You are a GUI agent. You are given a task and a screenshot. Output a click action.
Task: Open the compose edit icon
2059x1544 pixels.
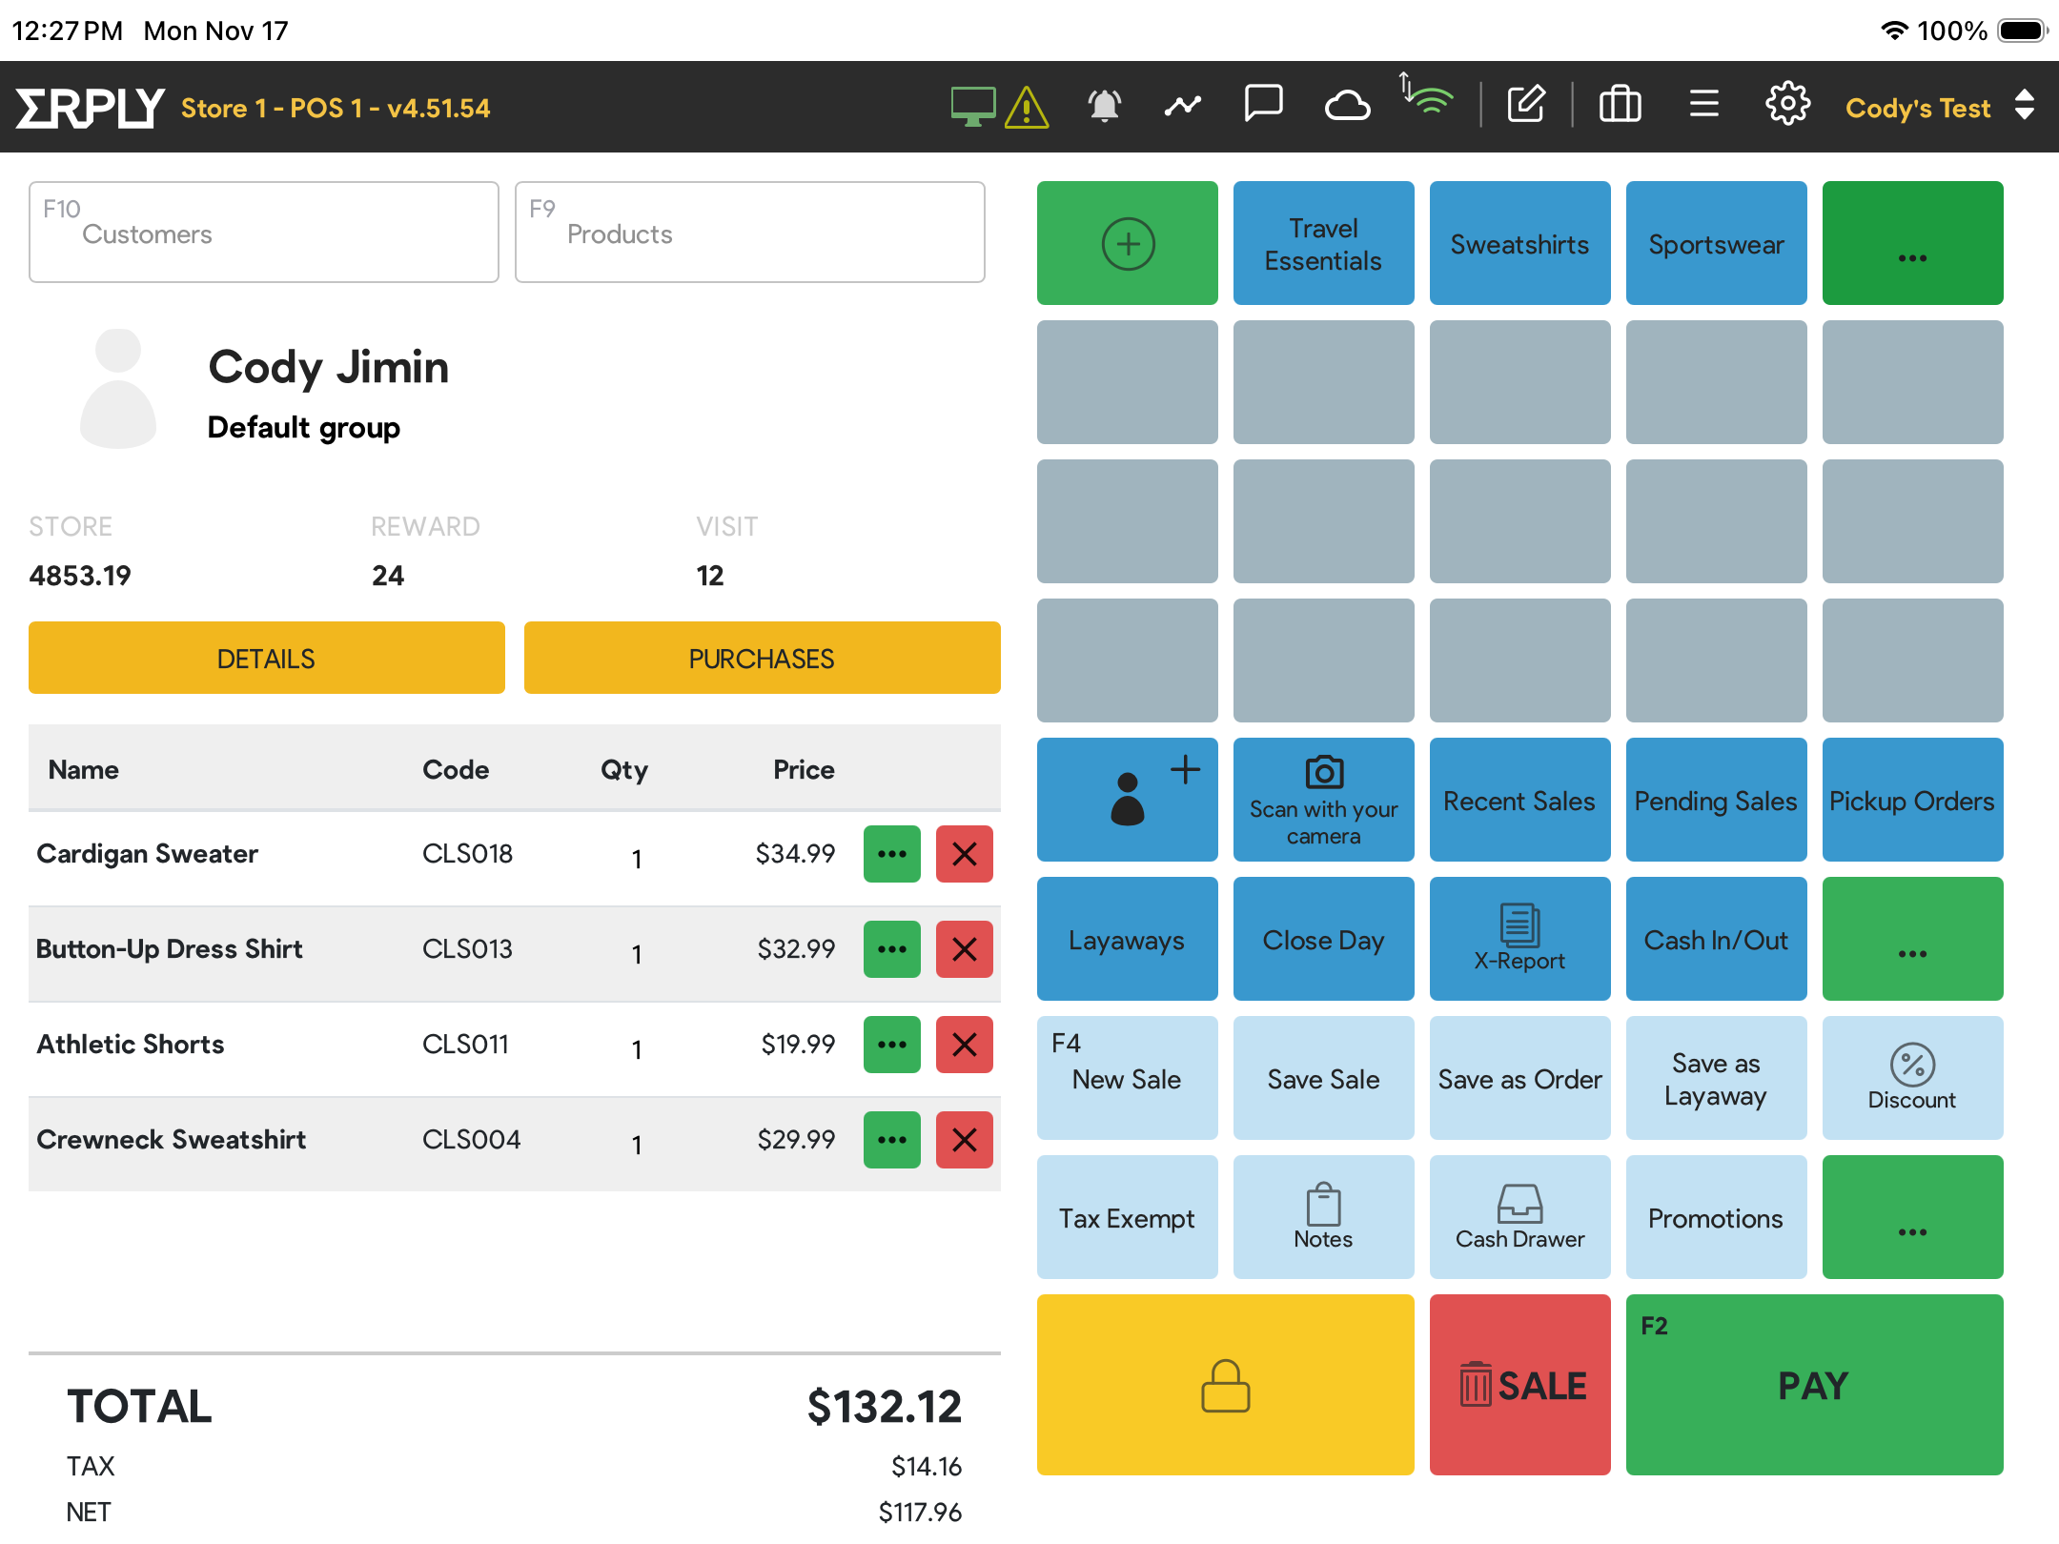tap(1526, 105)
